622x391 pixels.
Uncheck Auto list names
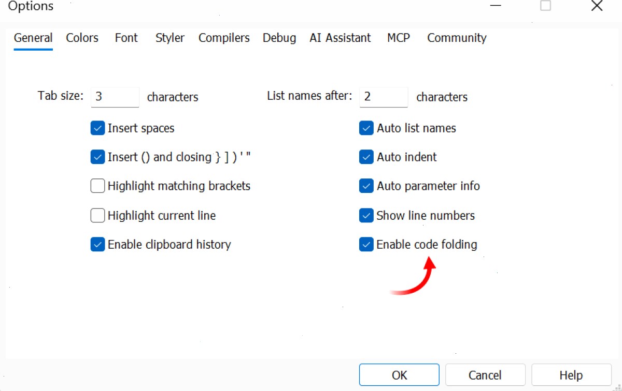pyautogui.click(x=366, y=128)
